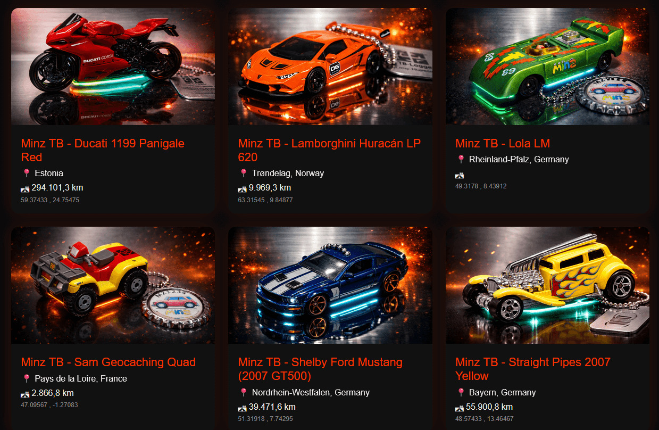This screenshot has height=430, width=659.
Task: Click the pin icon beside Trøndelag, Norway
Action: coord(243,173)
